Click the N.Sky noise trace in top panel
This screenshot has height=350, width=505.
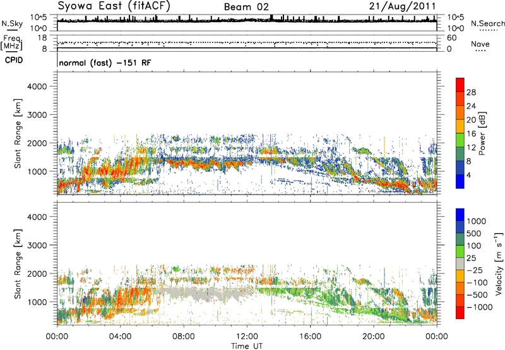click(247, 20)
